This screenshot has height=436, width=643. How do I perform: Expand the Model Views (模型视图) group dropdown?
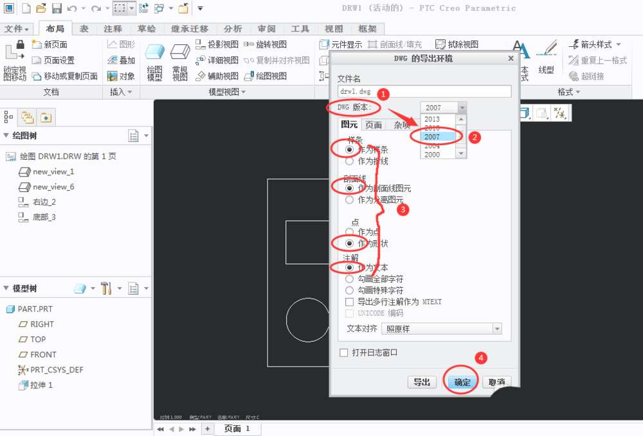coord(227,92)
